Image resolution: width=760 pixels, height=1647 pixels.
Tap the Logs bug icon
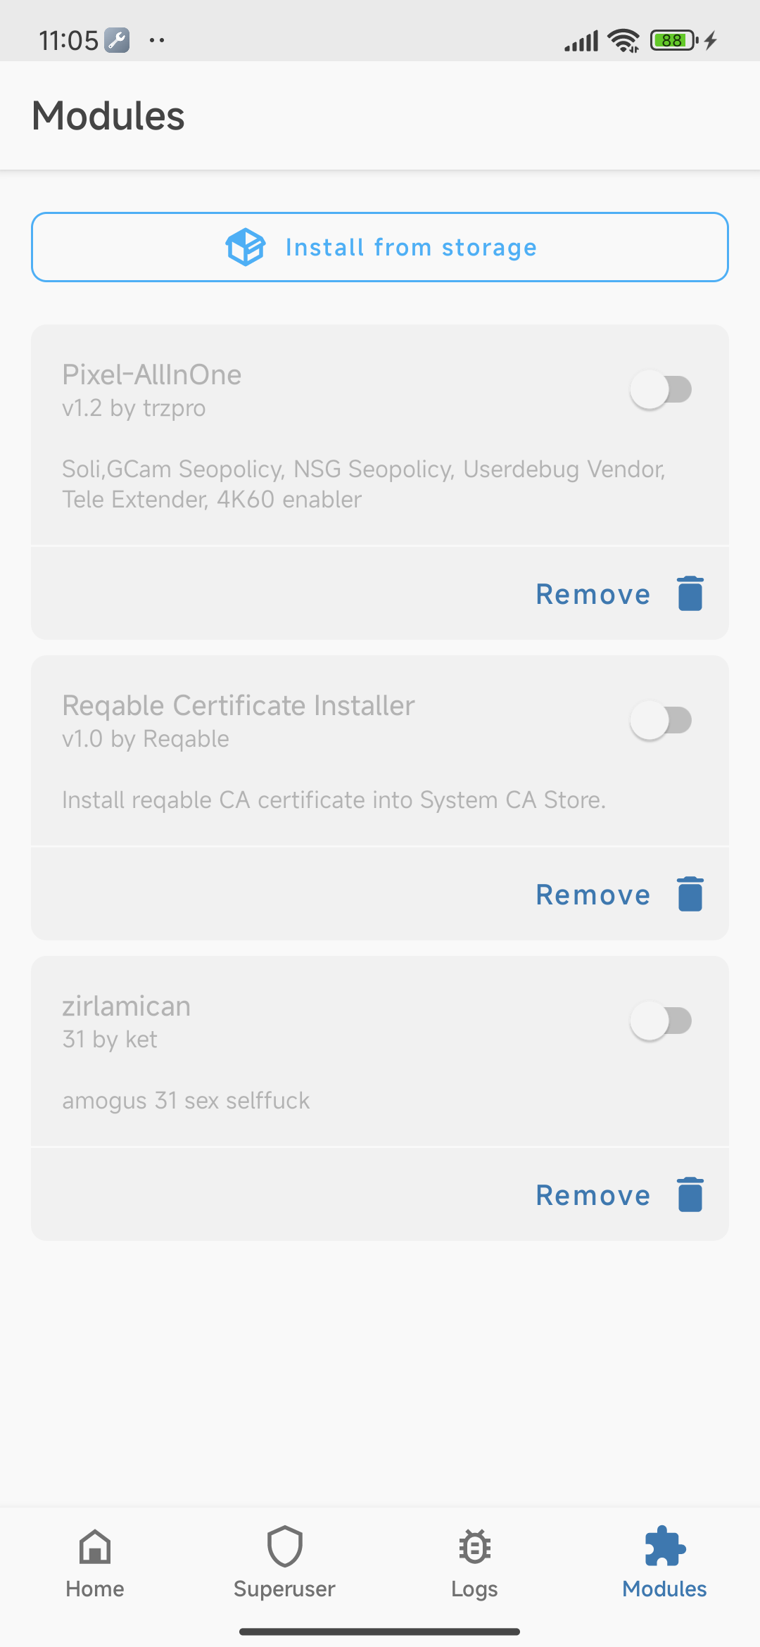[475, 1547]
